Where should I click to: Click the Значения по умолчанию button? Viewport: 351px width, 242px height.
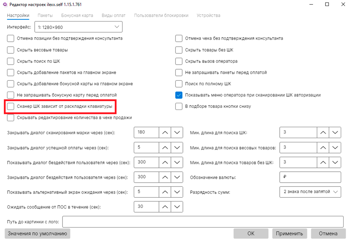pyautogui.click(x=38, y=234)
